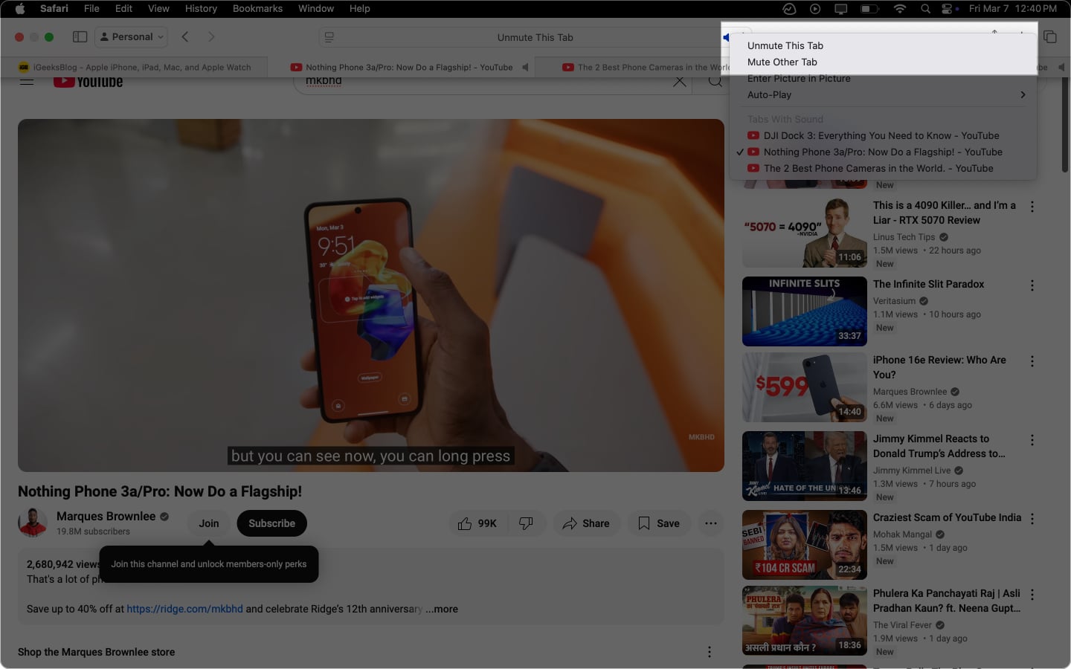Go forward with the forward arrow
The height and width of the screenshot is (669, 1071).
[x=211, y=37]
